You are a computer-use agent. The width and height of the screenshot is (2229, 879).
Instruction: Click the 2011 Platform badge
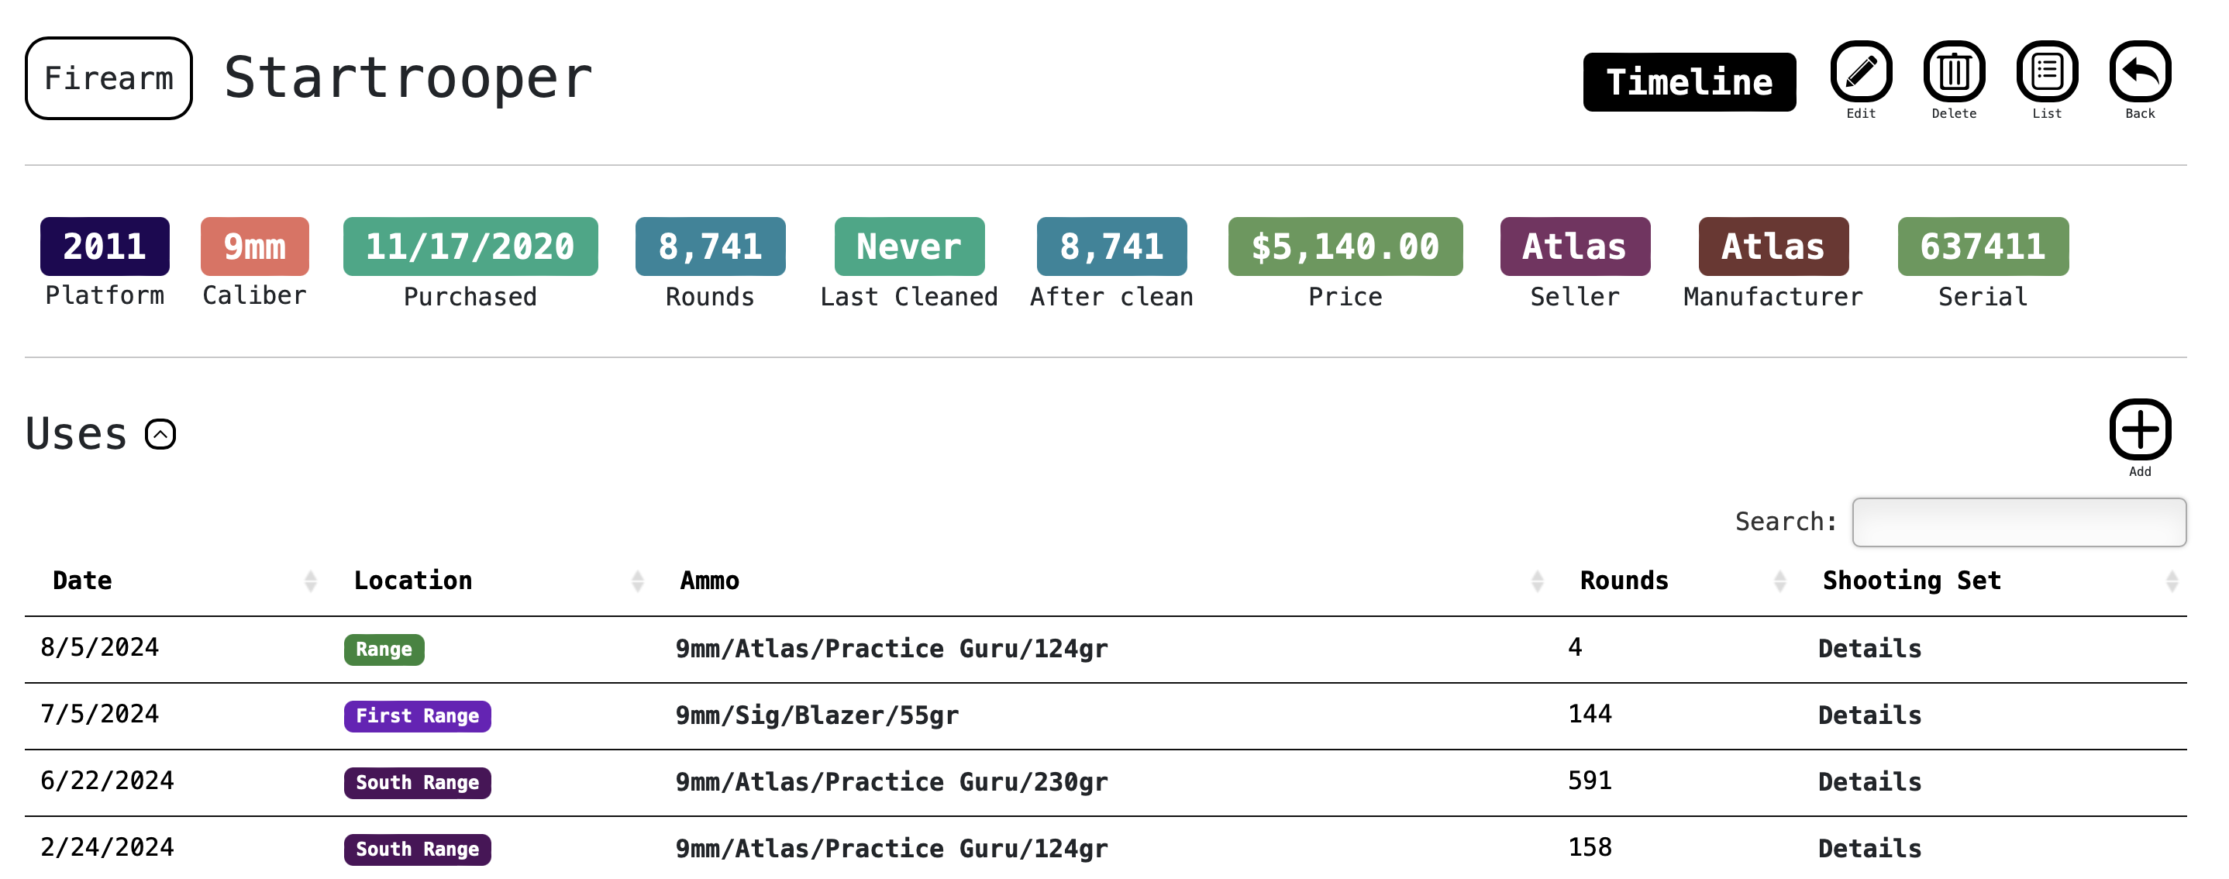point(105,246)
